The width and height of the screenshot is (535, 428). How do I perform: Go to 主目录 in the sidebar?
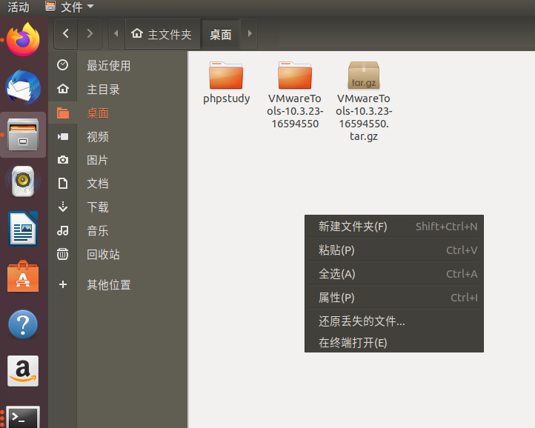coord(103,90)
